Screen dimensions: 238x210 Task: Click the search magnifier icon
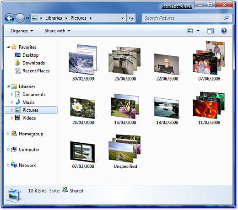coord(227,18)
